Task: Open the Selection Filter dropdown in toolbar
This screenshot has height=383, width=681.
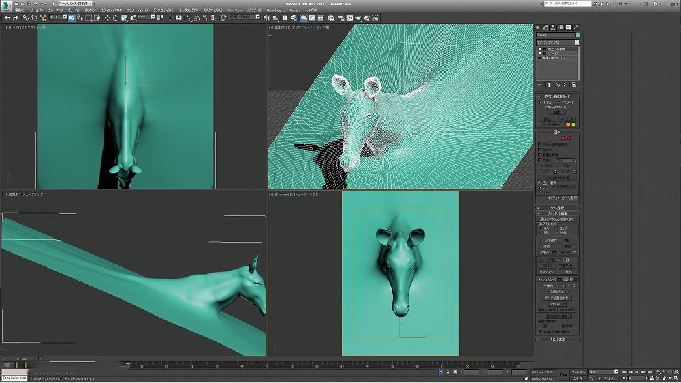Action: point(58,18)
